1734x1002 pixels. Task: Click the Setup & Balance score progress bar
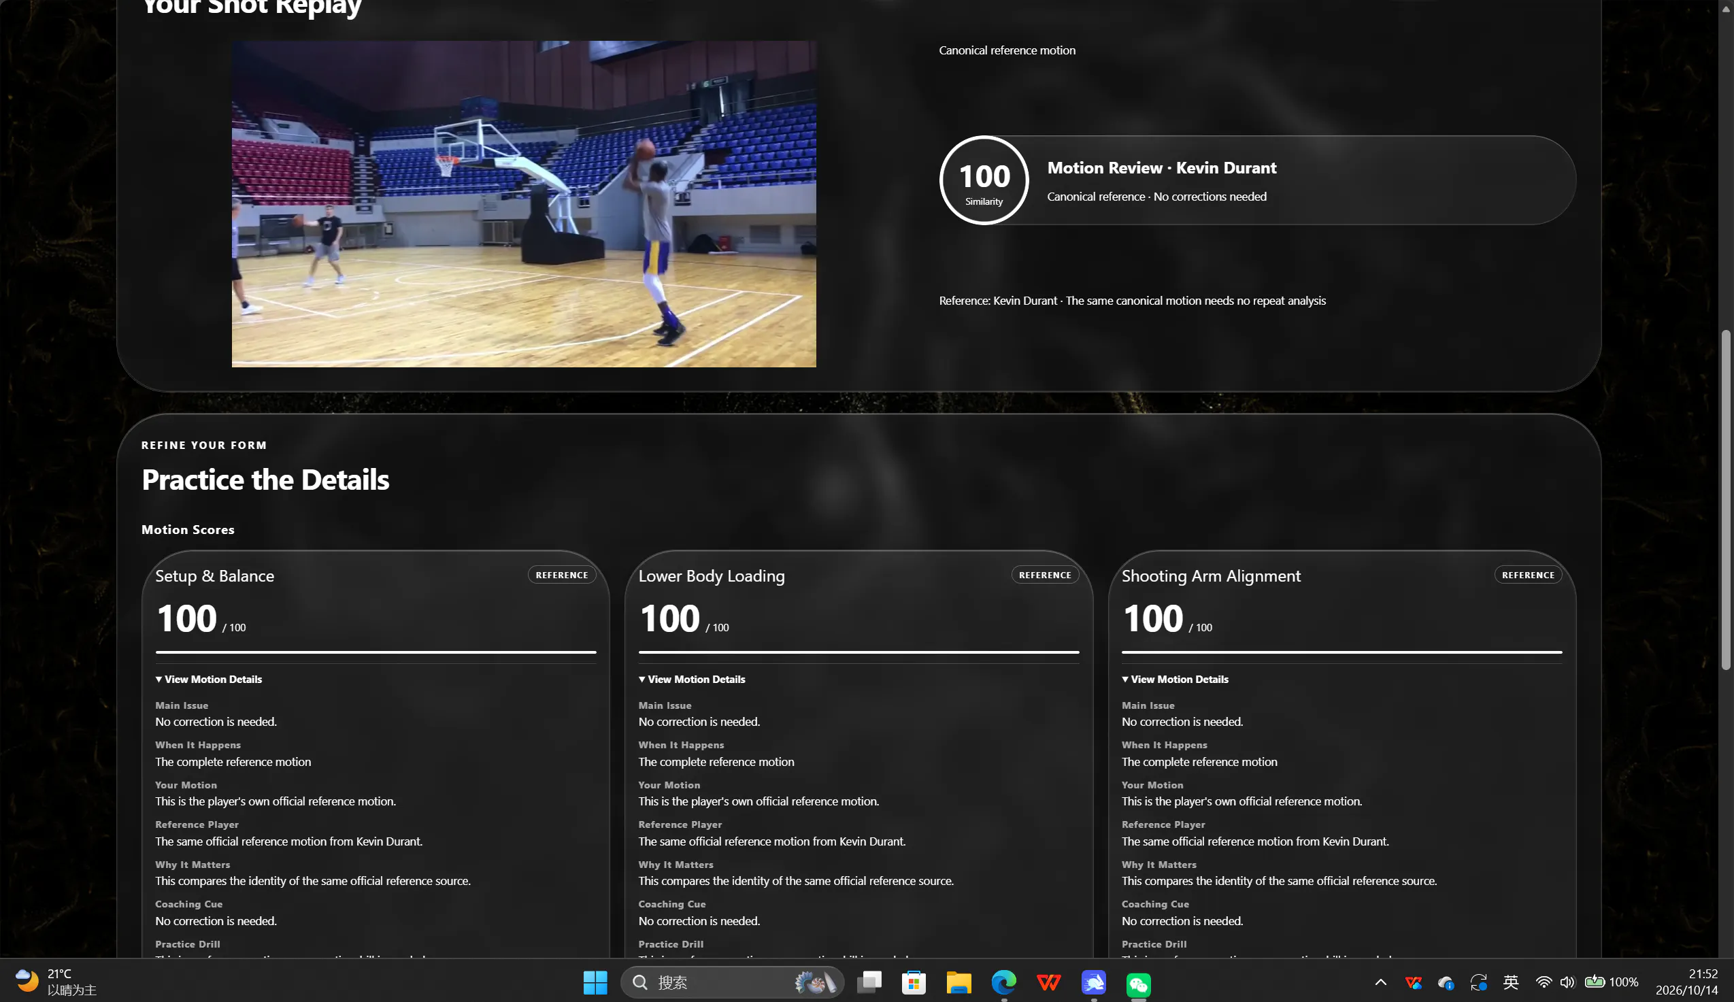[x=376, y=652]
